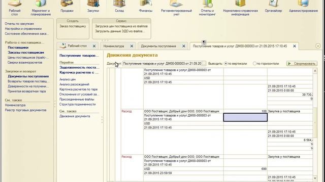
Task: Go to Задолженность поставщикам report
Action: 79,67
